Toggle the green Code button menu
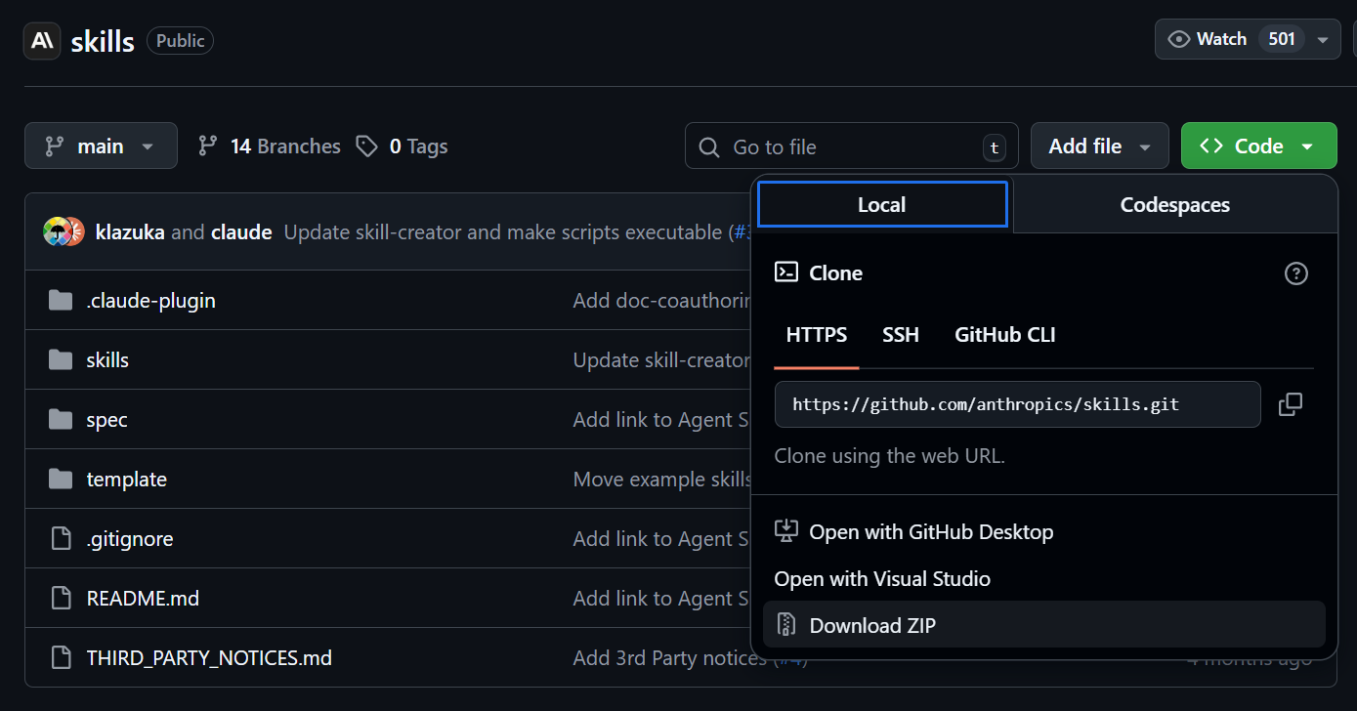The width and height of the screenshot is (1357, 711). [x=1258, y=146]
